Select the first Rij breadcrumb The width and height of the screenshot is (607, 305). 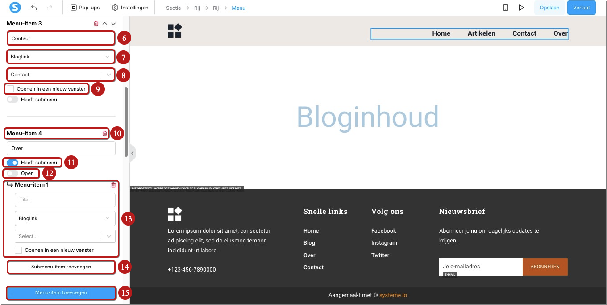pyautogui.click(x=197, y=8)
